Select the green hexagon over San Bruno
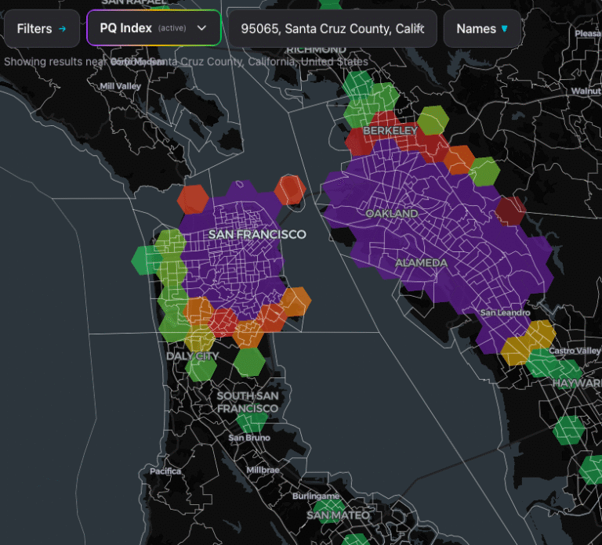Screen dimensions: 602x545 tap(252, 420)
